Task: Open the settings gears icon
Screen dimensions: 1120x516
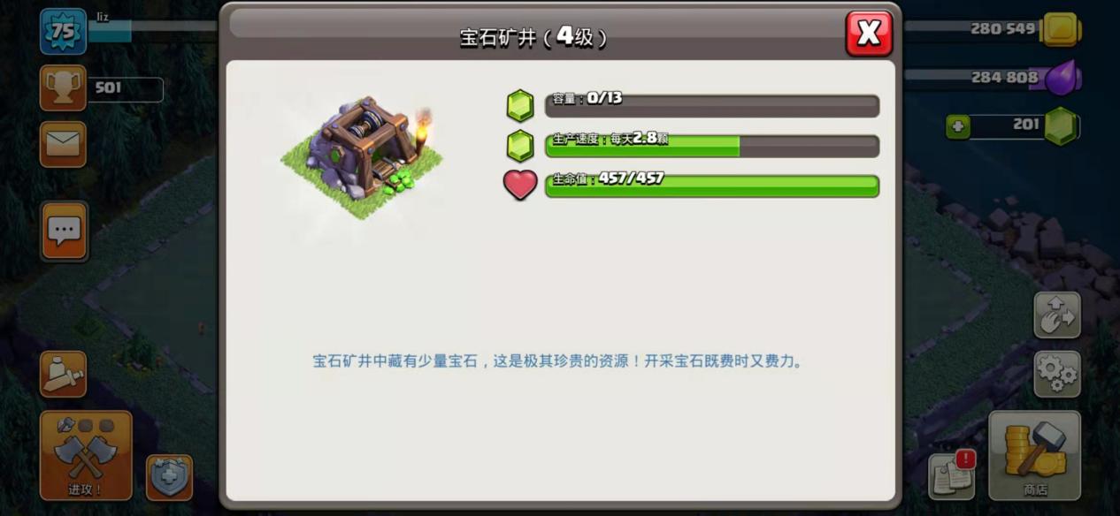Action: pos(1057,374)
